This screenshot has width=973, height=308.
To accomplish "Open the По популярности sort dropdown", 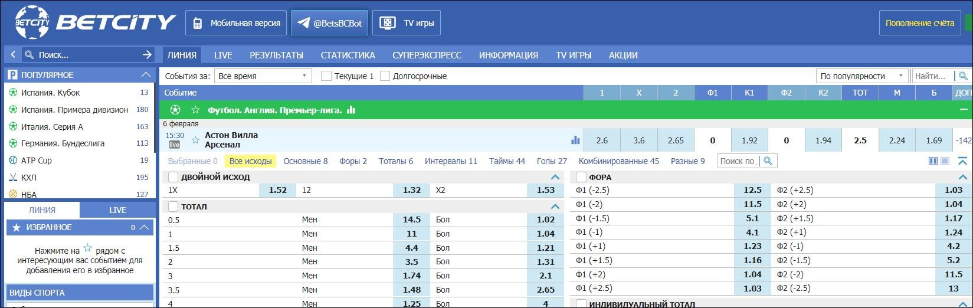I will point(862,76).
